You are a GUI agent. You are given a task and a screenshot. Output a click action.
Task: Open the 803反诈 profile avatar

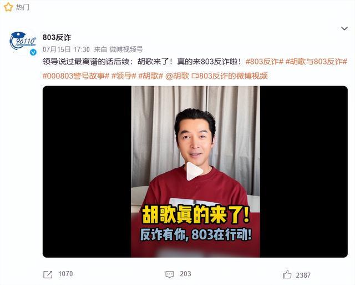[23, 41]
